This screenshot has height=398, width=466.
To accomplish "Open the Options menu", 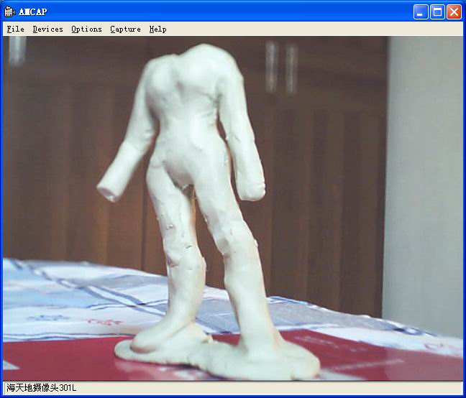I will point(86,29).
